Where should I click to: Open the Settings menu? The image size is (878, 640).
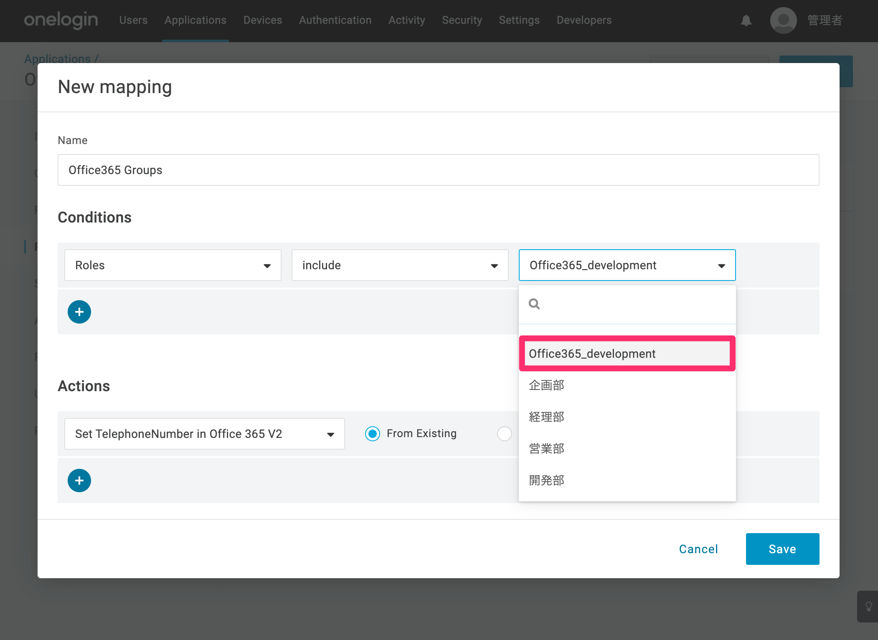tap(519, 20)
